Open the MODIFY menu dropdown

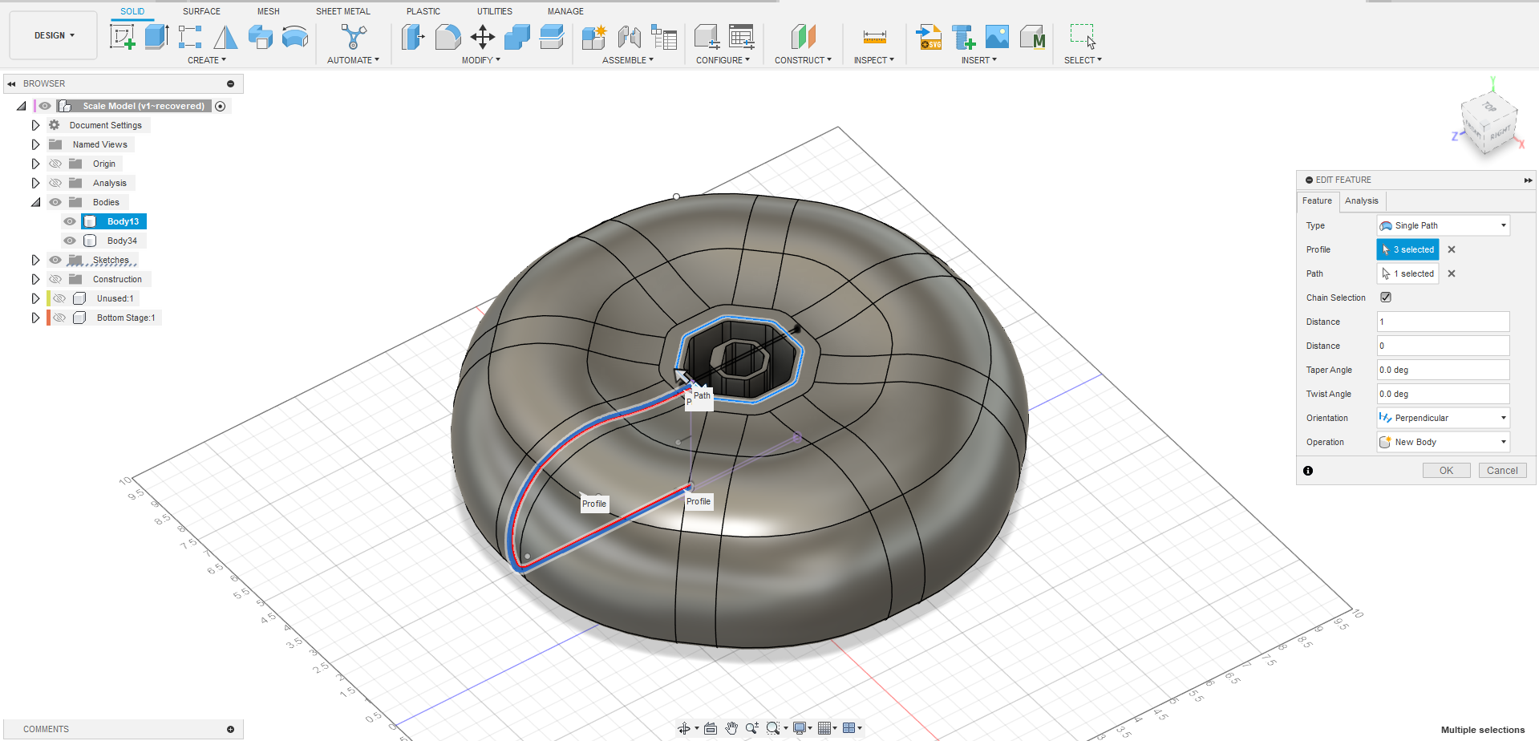(481, 60)
